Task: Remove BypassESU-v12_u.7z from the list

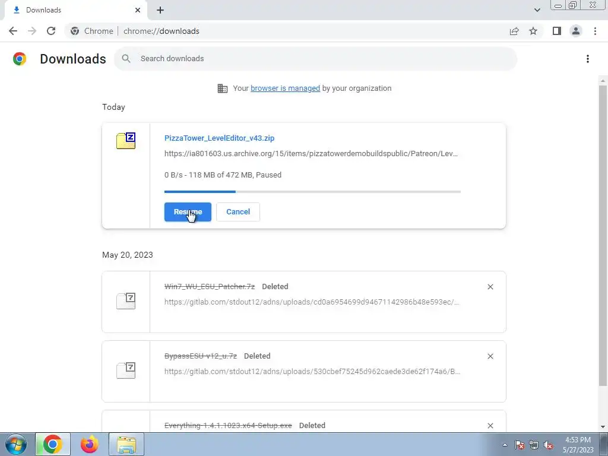Action: pos(490,356)
